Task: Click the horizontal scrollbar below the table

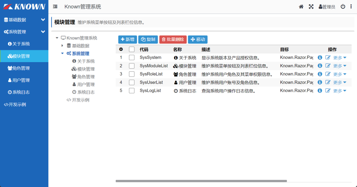Action: pyautogui.click(x=201, y=181)
